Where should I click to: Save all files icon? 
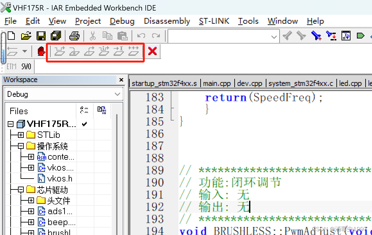click(56, 36)
